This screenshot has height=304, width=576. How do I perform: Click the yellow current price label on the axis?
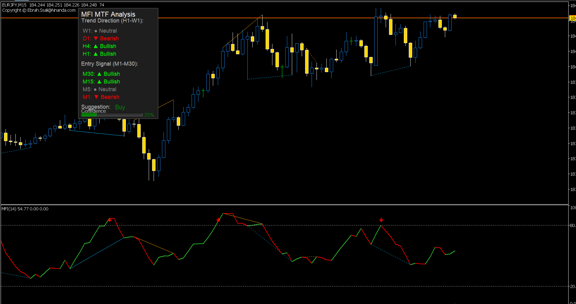point(572,18)
